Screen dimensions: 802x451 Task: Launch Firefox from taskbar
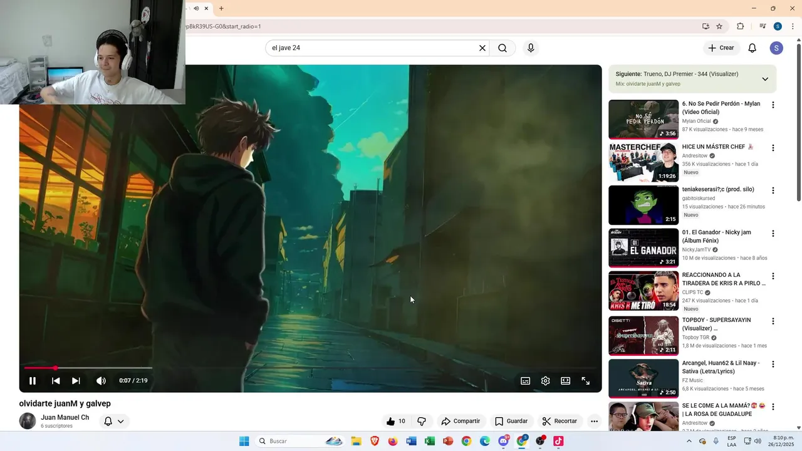pyautogui.click(x=393, y=441)
